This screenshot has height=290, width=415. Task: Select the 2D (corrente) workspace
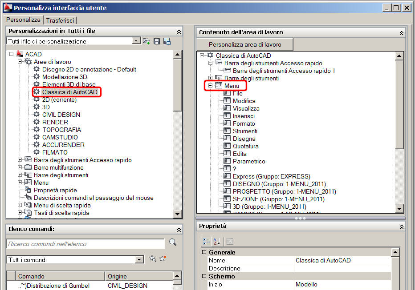59,99
